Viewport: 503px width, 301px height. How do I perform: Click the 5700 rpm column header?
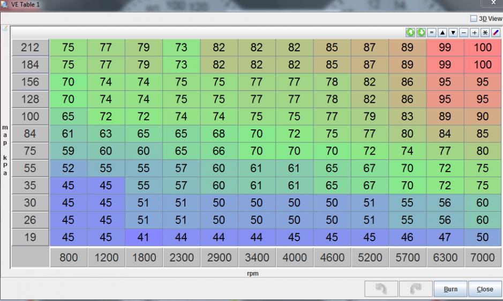[408, 257]
